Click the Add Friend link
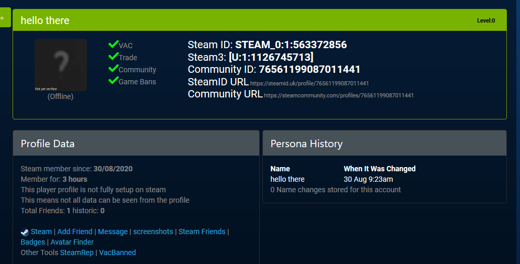The image size is (520, 264). (75, 232)
